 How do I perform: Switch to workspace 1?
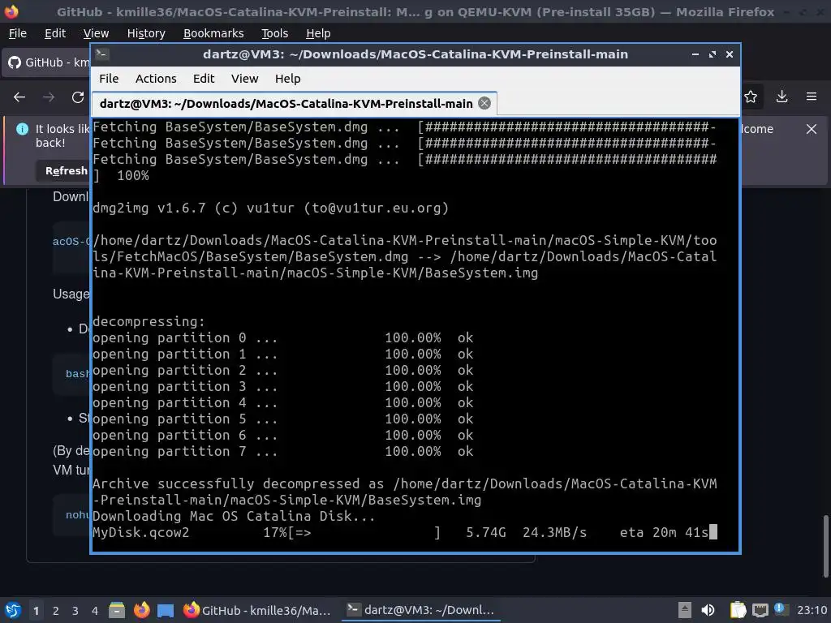tap(36, 611)
